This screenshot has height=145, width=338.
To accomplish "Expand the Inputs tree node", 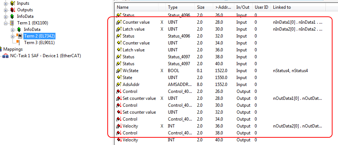I will 5,4.
